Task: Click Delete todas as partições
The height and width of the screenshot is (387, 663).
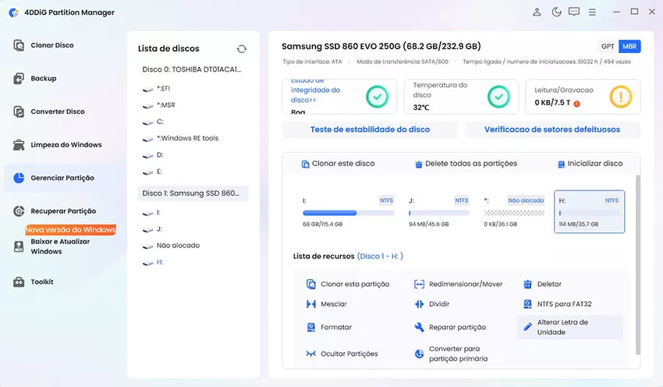Action: 466,164
